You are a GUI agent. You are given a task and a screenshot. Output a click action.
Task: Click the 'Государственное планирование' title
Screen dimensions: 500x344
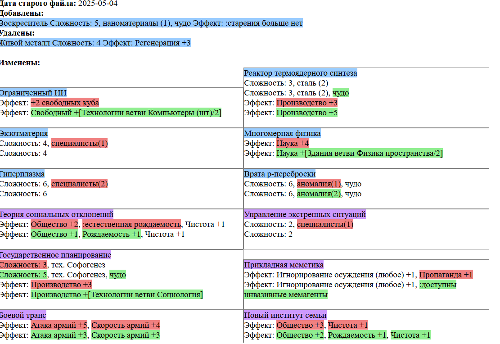click(x=55, y=255)
